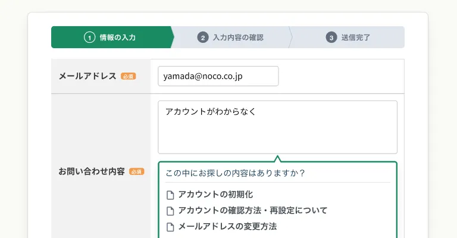The width and height of the screenshot is (457, 238).
Task: Open the メールアドレスの変更方法 article
Action: pyautogui.click(x=227, y=227)
